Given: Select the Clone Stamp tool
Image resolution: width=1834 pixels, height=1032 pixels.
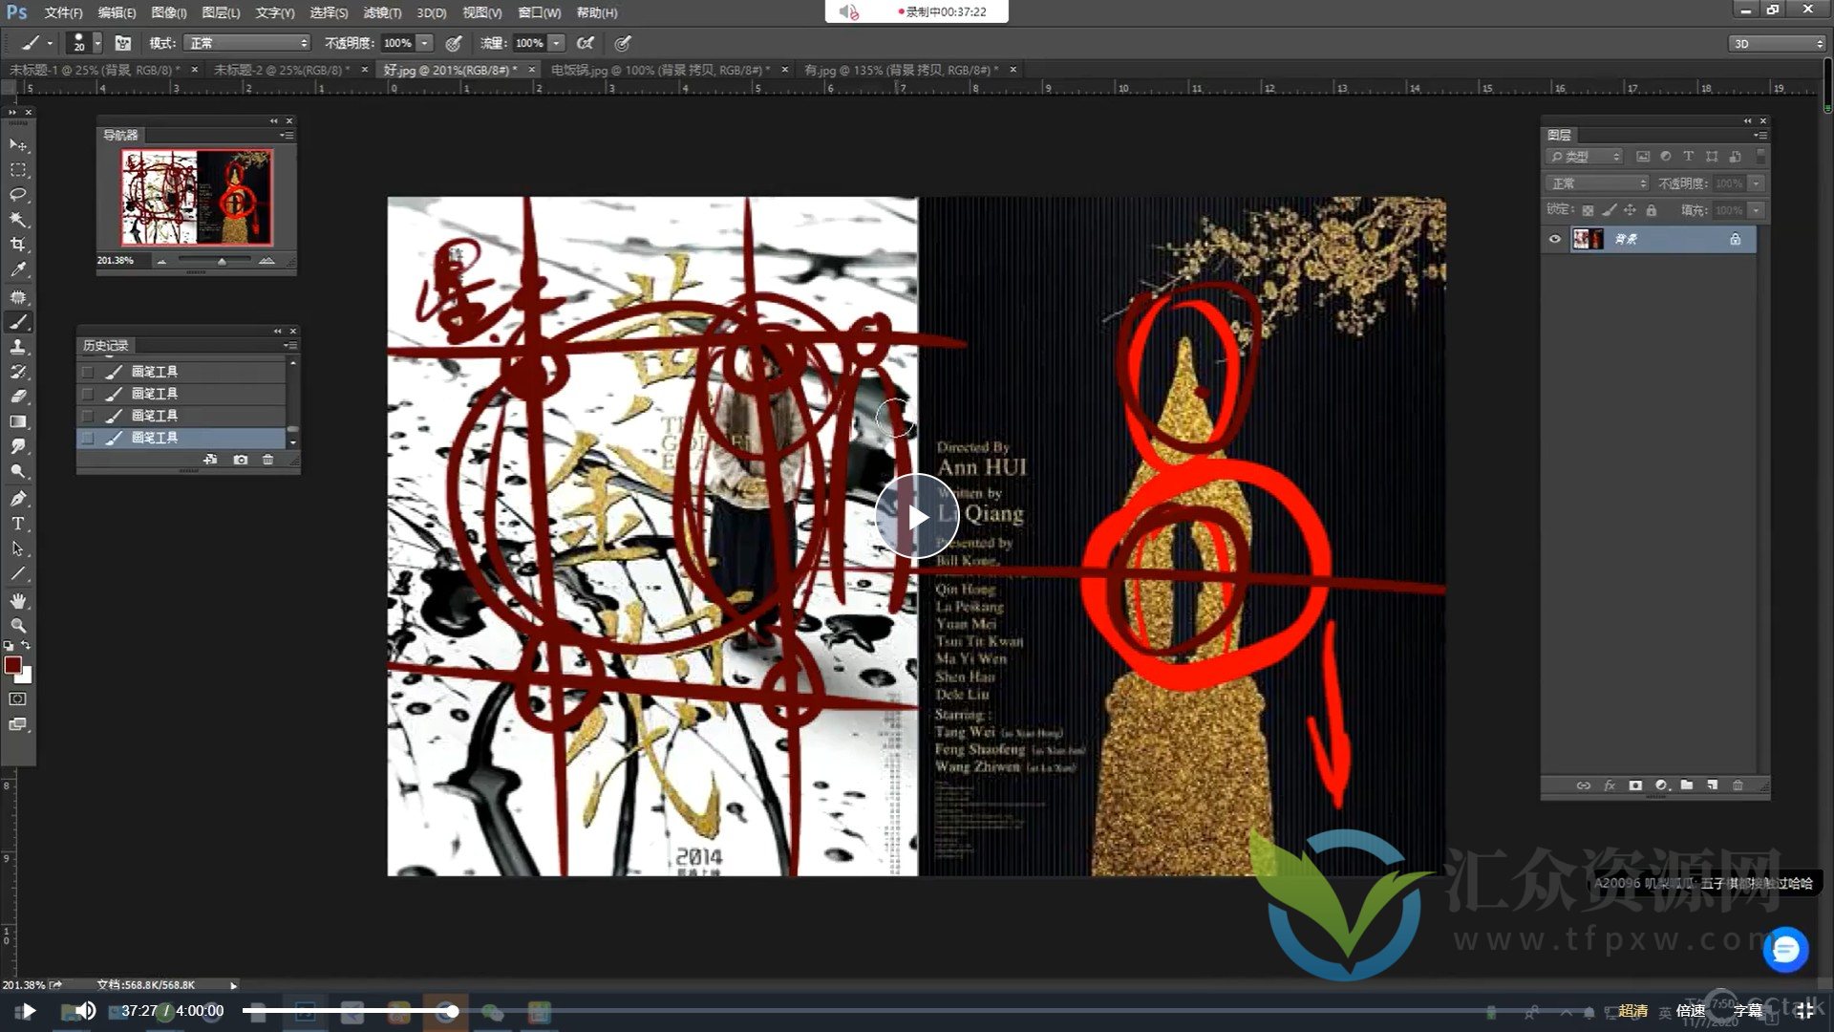Looking at the screenshot, I should click(x=18, y=347).
